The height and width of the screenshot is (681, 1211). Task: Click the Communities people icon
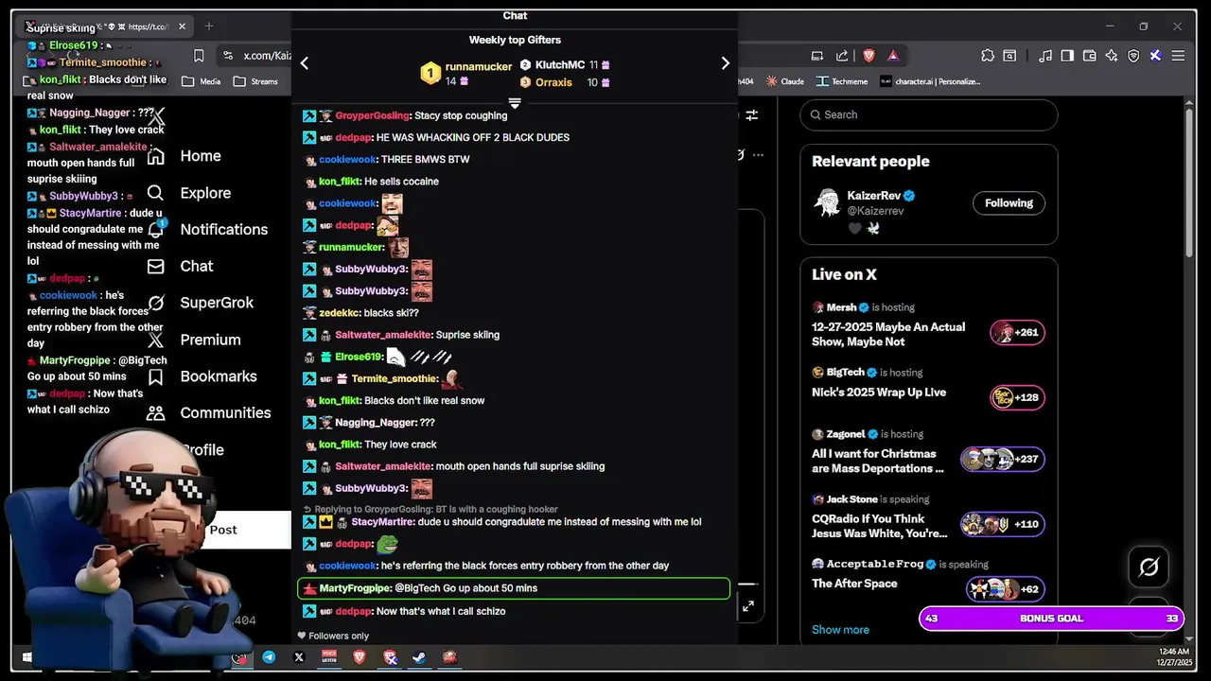155,413
